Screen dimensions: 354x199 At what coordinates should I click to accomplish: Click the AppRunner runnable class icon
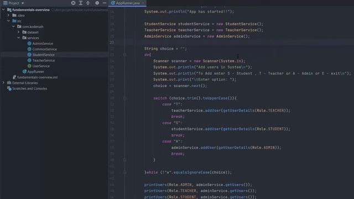24,71
